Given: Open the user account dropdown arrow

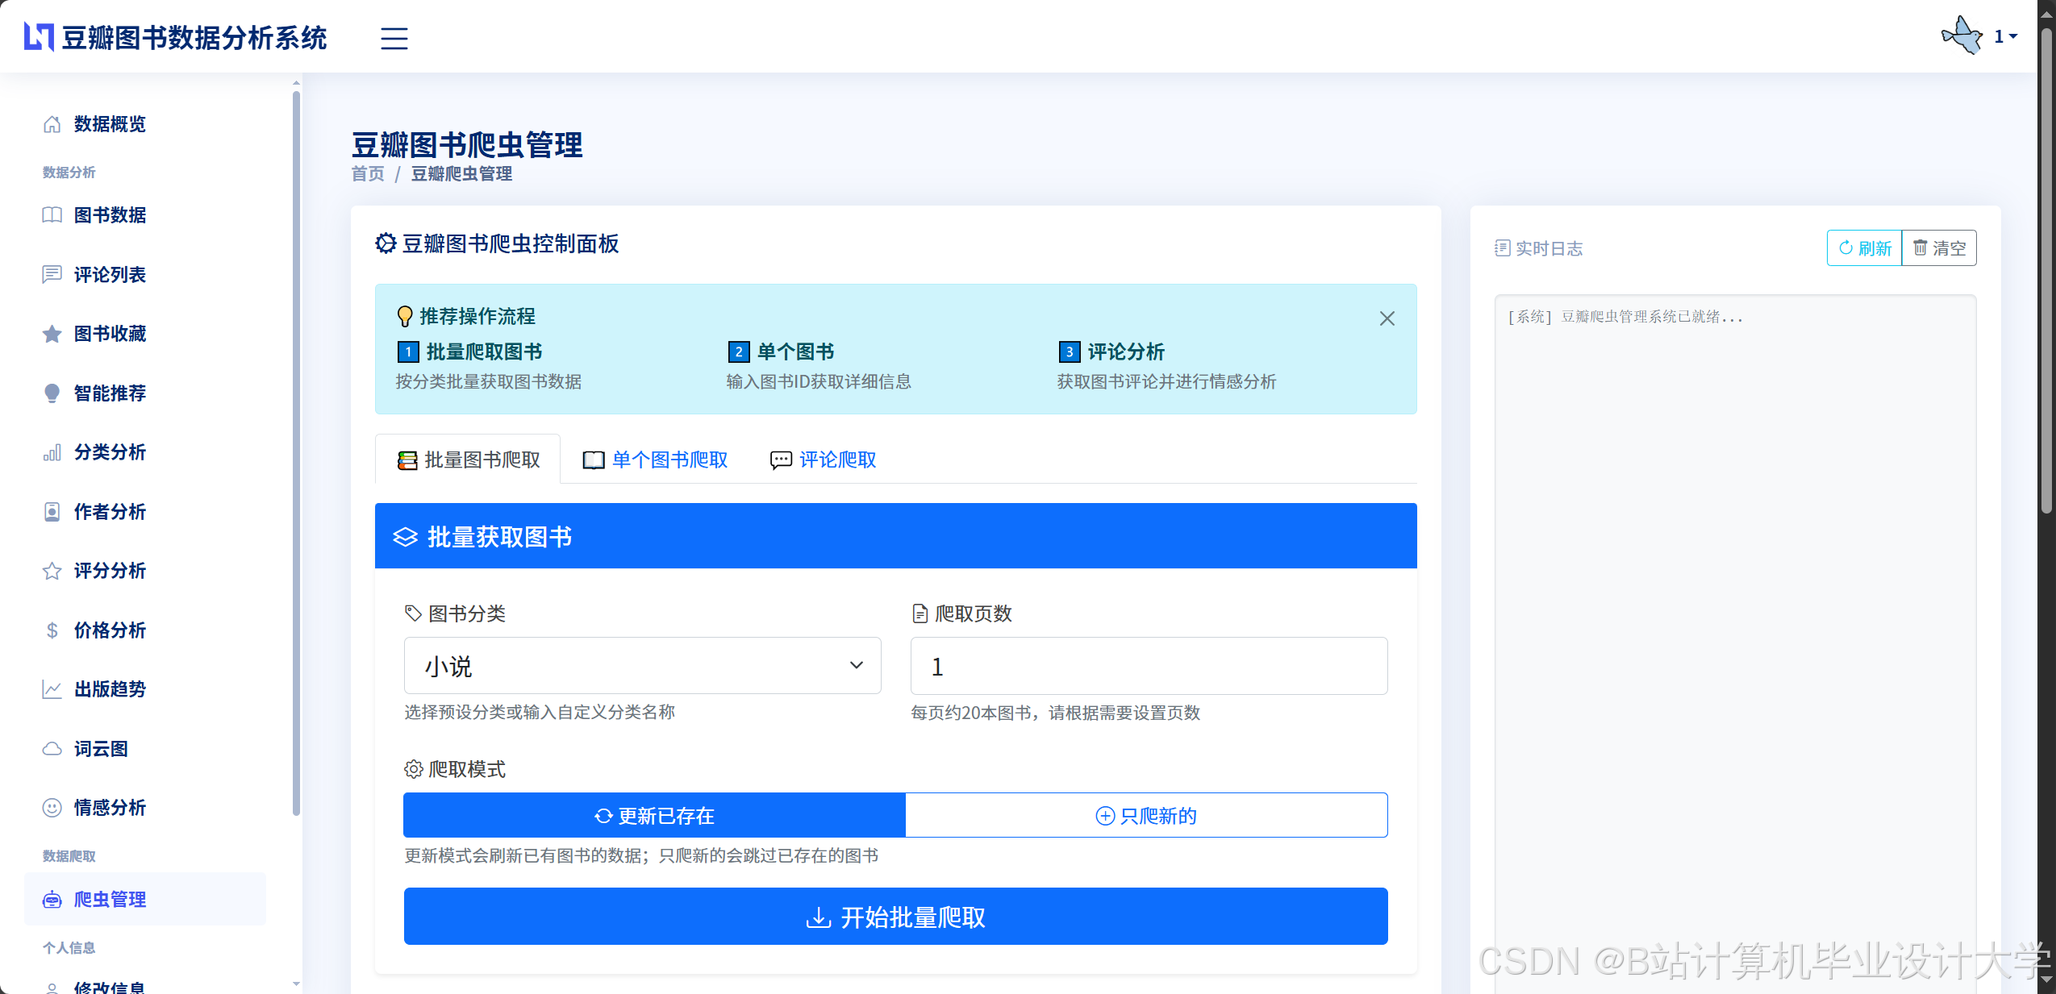Looking at the screenshot, I should (2013, 37).
